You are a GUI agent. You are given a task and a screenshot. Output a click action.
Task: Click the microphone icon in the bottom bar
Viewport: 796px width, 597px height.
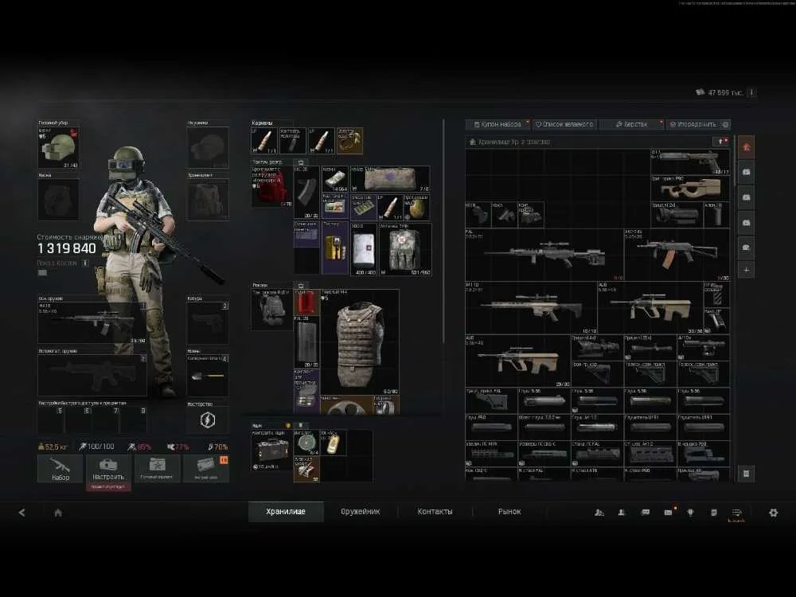(x=690, y=513)
